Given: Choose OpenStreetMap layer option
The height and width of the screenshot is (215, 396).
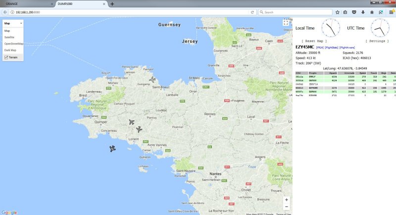Looking at the screenshot, I should tap(14, 44).
